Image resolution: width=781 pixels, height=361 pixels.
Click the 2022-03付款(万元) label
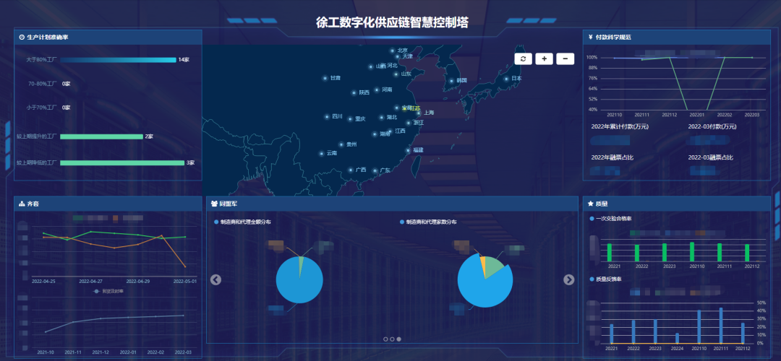[x=712, y=127]
